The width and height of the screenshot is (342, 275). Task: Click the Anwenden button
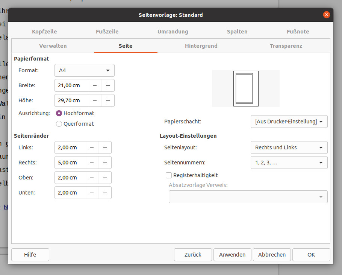point(232,255)
